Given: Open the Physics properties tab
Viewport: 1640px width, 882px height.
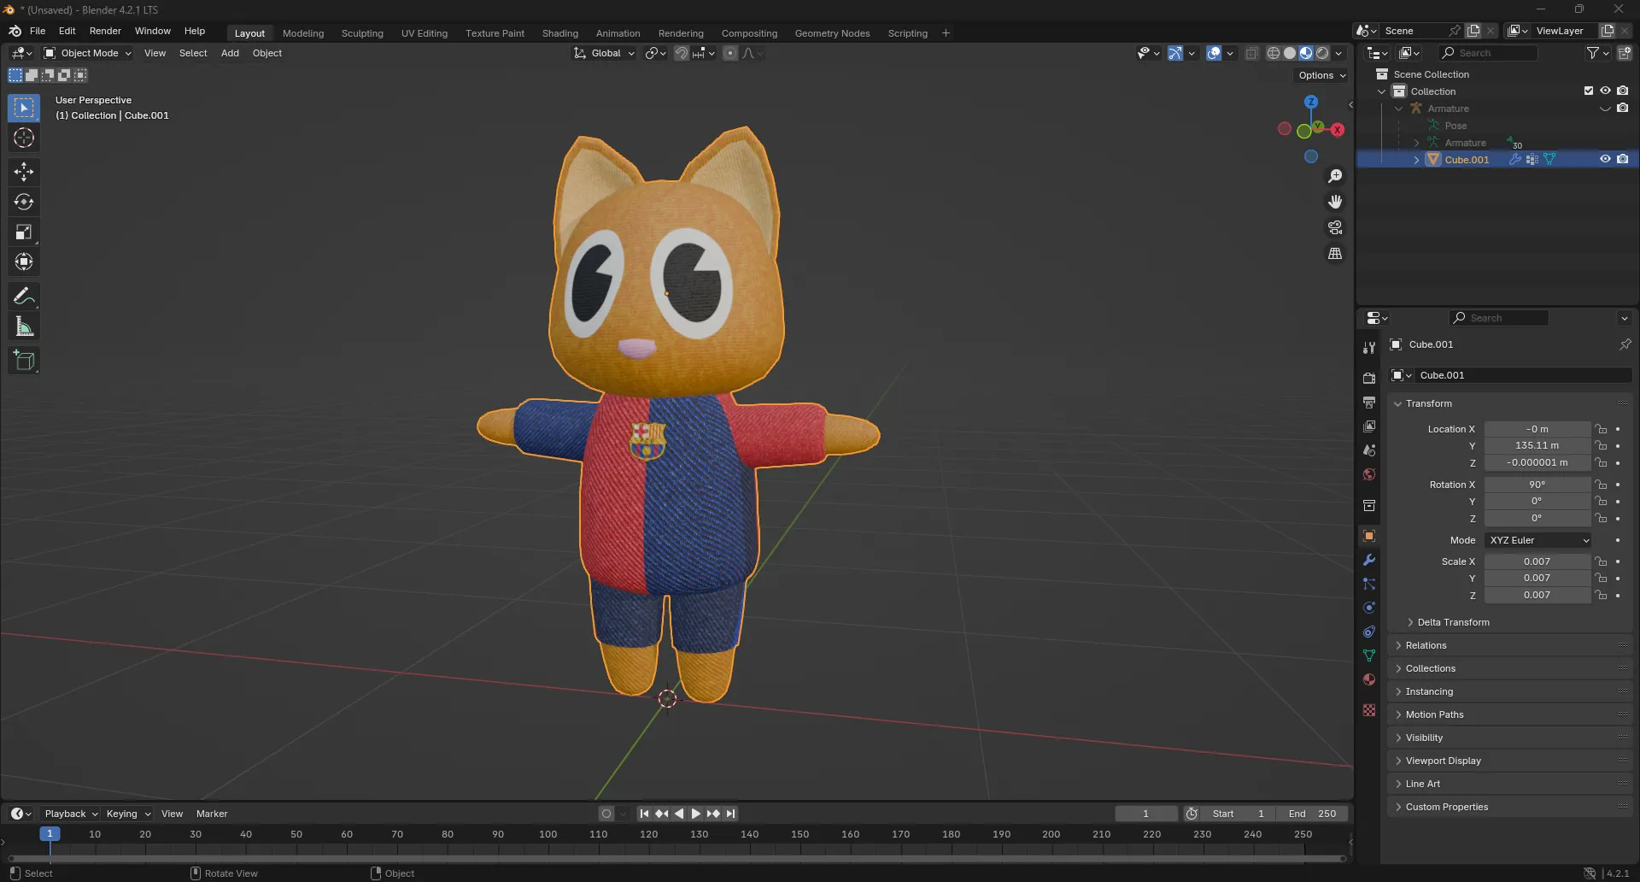Looking at the screenshot, I should coord(1369,608).
